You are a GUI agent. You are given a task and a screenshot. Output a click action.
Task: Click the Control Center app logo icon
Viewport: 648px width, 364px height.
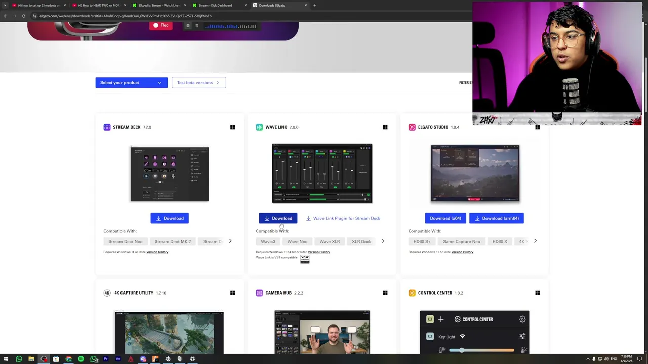tap(412, 293)
